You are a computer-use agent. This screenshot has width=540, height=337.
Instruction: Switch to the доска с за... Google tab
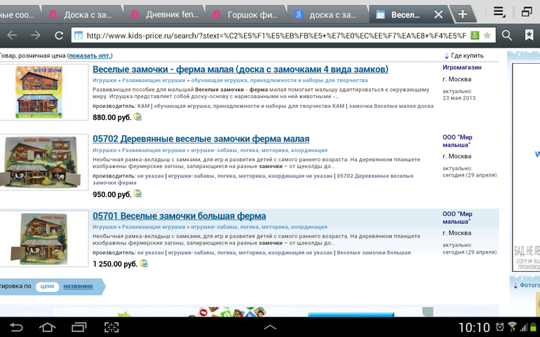click(x=328, y=15)
